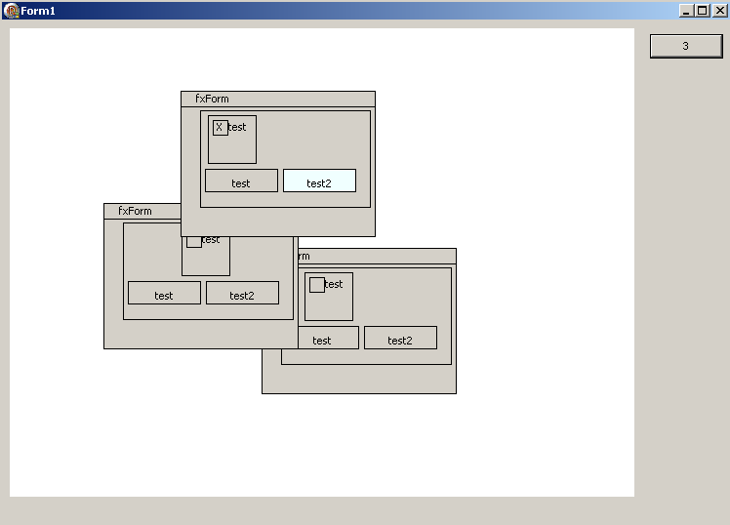Viewport: 730px width, 525px height.
Task: Click the highlighted test2 button in top fxForm
Action: [x=319, y=181]
